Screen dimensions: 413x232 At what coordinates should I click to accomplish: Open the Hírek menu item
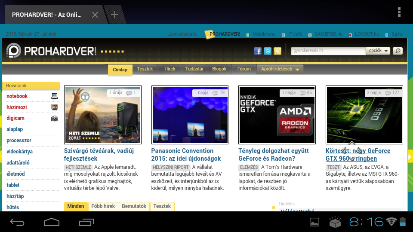pyautogui.click(x=170, y=69)
